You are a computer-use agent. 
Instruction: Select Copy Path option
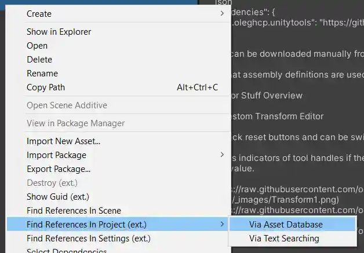(x=46, y=87)
